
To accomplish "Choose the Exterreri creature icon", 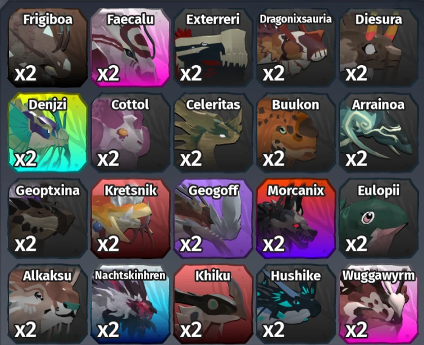I will (213, 47).
